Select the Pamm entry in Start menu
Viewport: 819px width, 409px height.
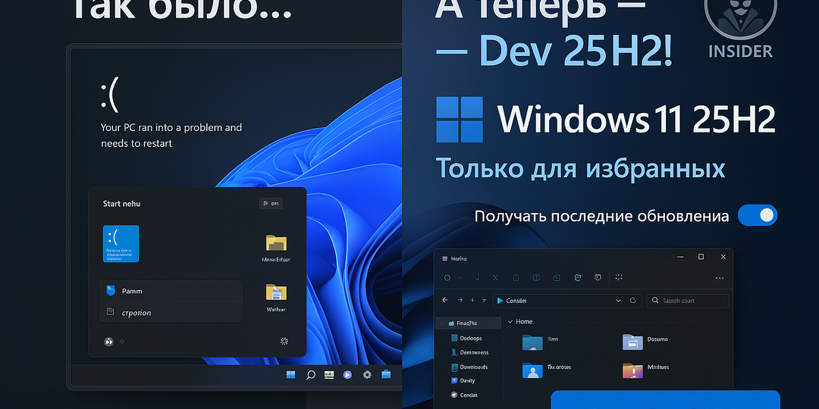[171, 291]
